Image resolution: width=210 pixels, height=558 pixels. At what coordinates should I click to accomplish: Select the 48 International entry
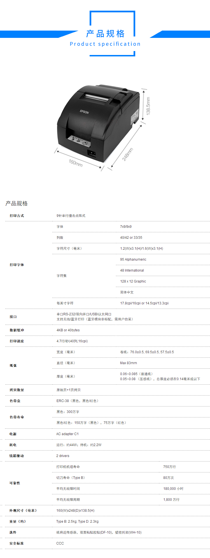[x=132, y=270]
